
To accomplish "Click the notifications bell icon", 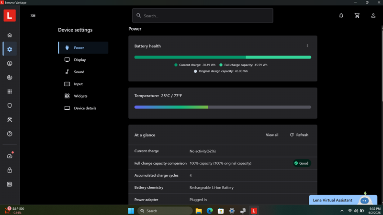I will coord(341,16).
